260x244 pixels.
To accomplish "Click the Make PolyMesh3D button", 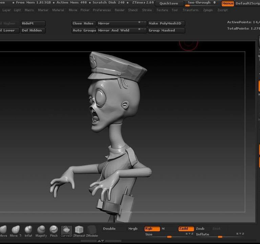I will point(166,23).
